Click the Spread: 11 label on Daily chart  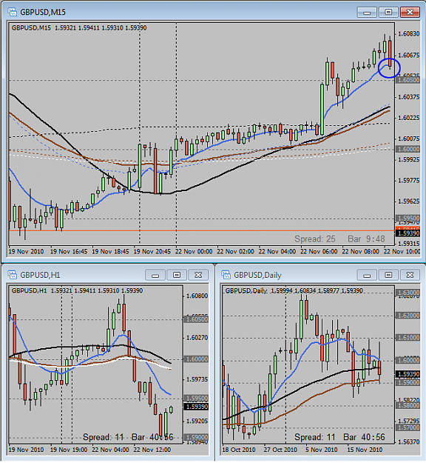click(x=315, y=437)
